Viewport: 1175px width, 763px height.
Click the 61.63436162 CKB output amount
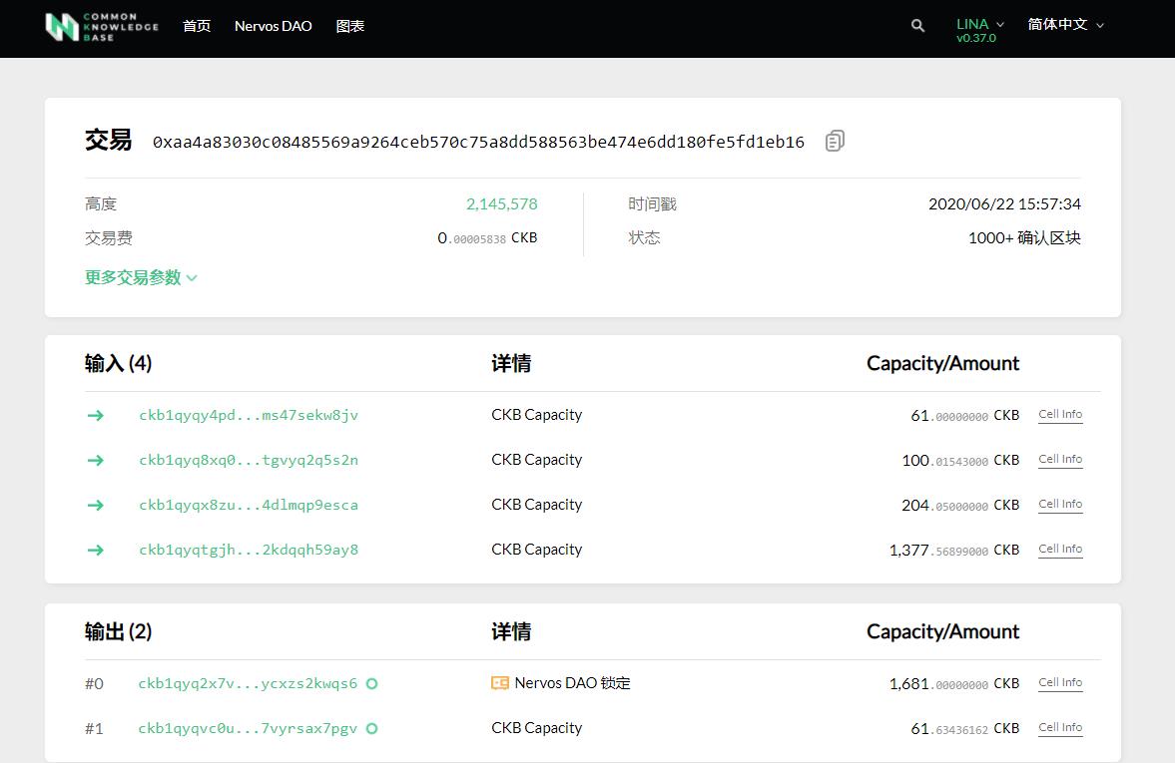(965, 728)
